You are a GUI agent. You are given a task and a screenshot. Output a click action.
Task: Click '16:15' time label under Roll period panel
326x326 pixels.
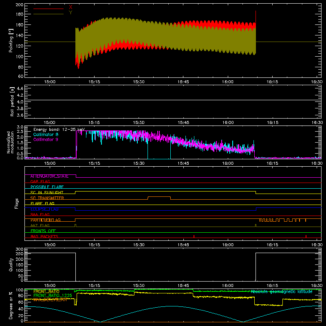point(273,123)
